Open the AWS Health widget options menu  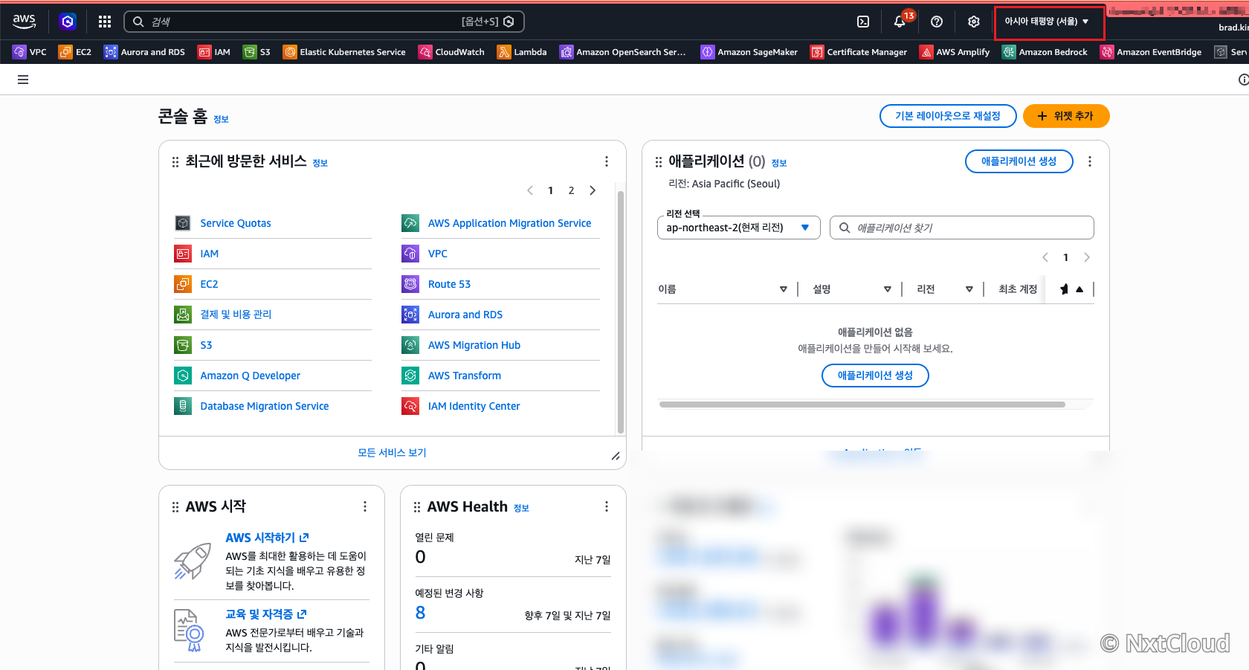607,506
